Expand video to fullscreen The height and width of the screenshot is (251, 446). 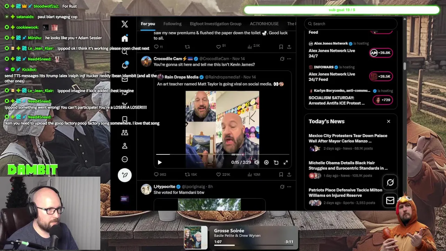click(x=286, y=162)
